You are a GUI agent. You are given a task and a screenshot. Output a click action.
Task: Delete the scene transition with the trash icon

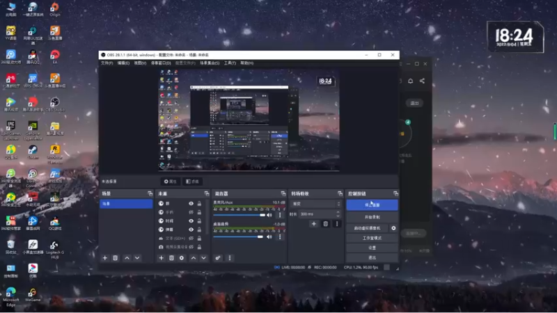(x=325, y=224)
